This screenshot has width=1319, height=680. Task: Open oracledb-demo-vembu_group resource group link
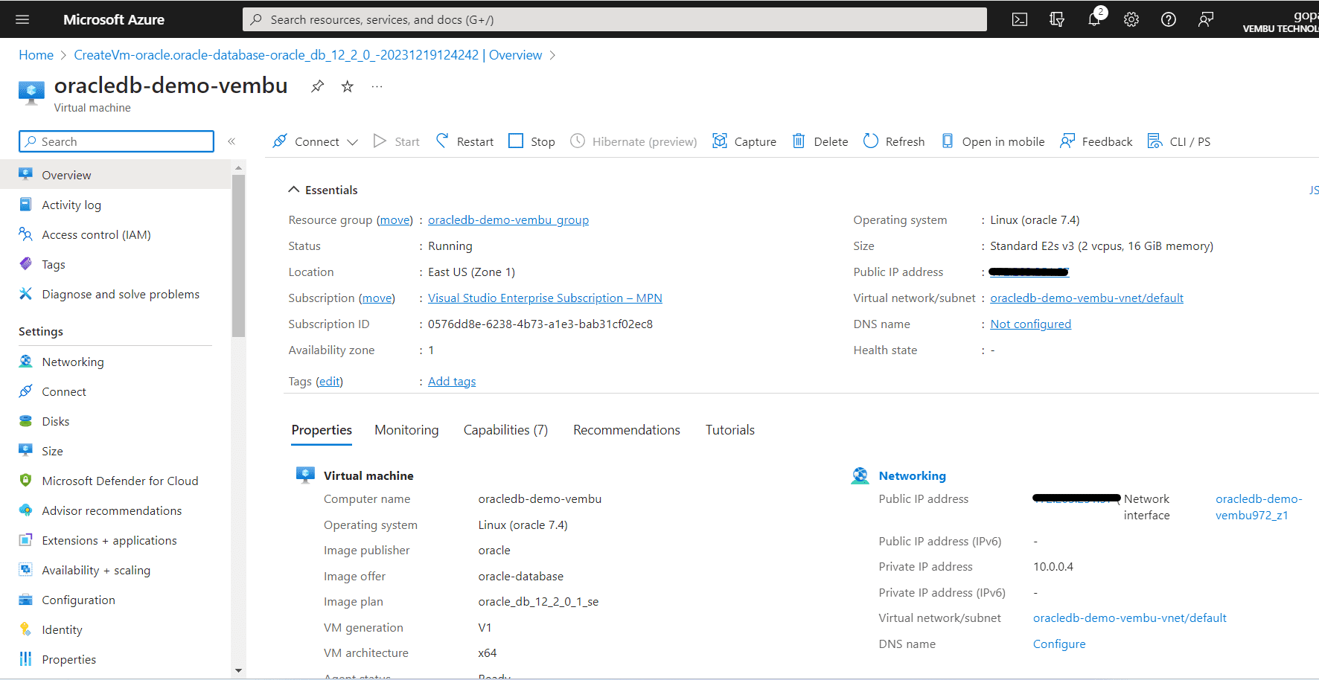point(508,220)
